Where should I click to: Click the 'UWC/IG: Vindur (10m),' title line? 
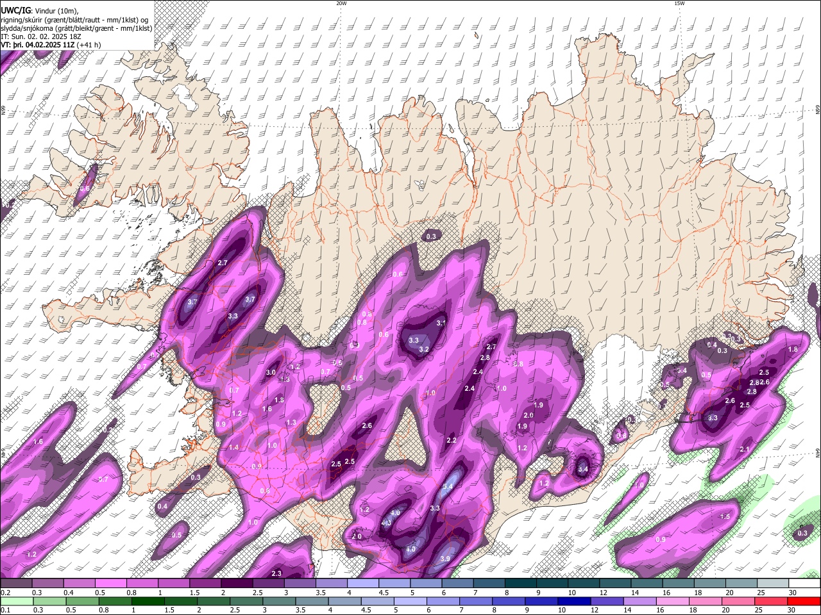pyautogui.click(x=40, y=11)
